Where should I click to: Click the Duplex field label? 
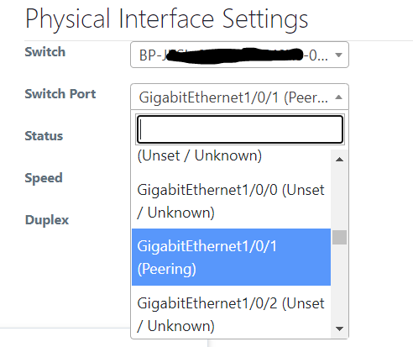(47, 220)
